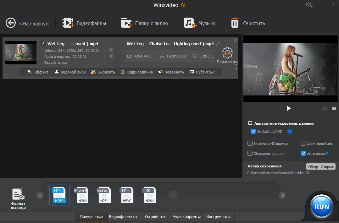Open snapshot folder icon under preview
This screenshot has width=339, height=223.
click(334, 108)
